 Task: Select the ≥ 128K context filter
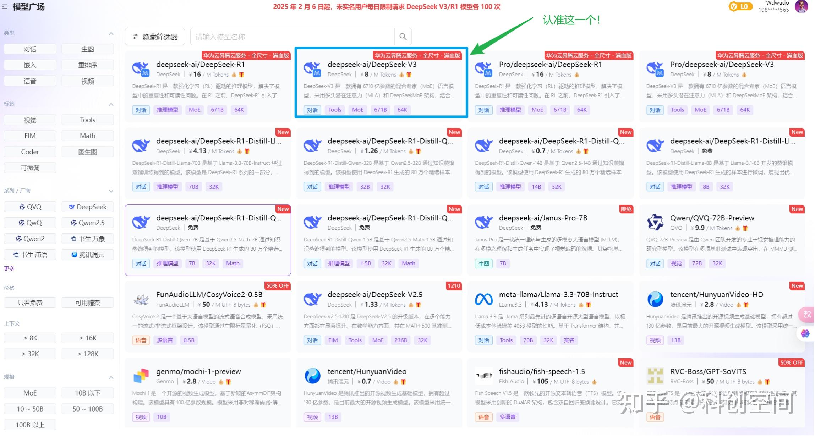click(88, 354)
